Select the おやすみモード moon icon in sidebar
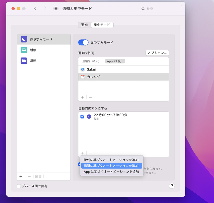Image resolution: width=214 pixels, height=203 pixels. (24, 39)
